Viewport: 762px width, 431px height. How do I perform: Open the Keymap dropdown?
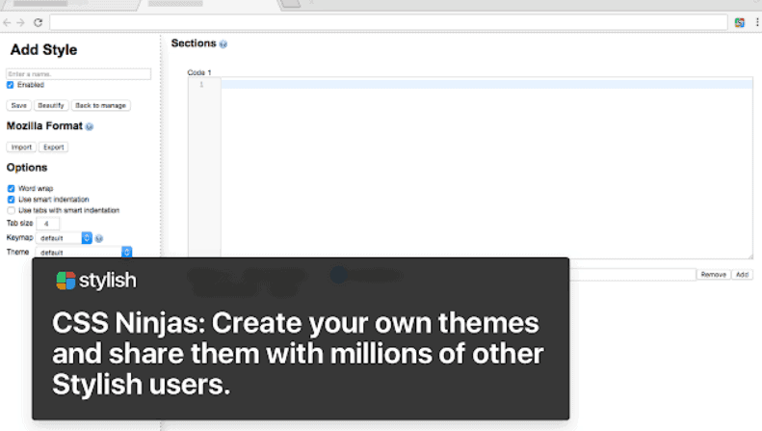coord(65,238)
